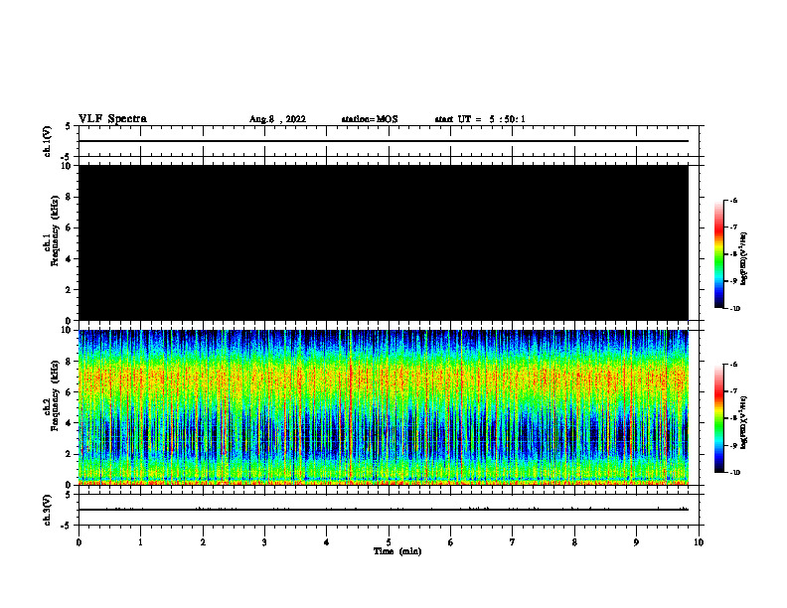The width and height of the screenshot is (787, 608).
Task: Click the 5 tick on ch.1(V) axis
Action: point(69,126)
